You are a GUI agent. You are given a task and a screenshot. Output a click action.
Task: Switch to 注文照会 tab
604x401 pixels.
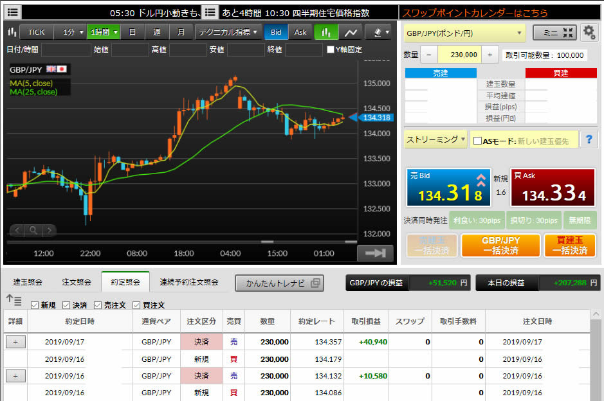(x=77, y=282)
